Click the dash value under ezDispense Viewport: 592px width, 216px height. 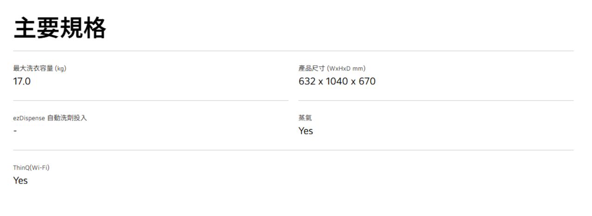click(x=15, y=131)
